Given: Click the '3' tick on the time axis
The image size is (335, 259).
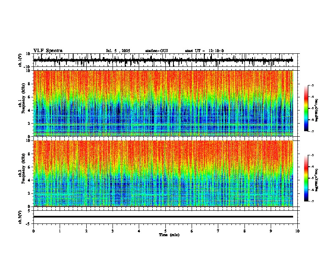Looking at the screenshot, I should (113, 231).
